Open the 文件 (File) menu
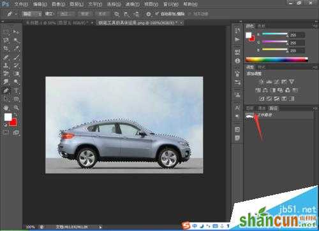Screen dimensions: 319x231 click(x=21, y=4)
